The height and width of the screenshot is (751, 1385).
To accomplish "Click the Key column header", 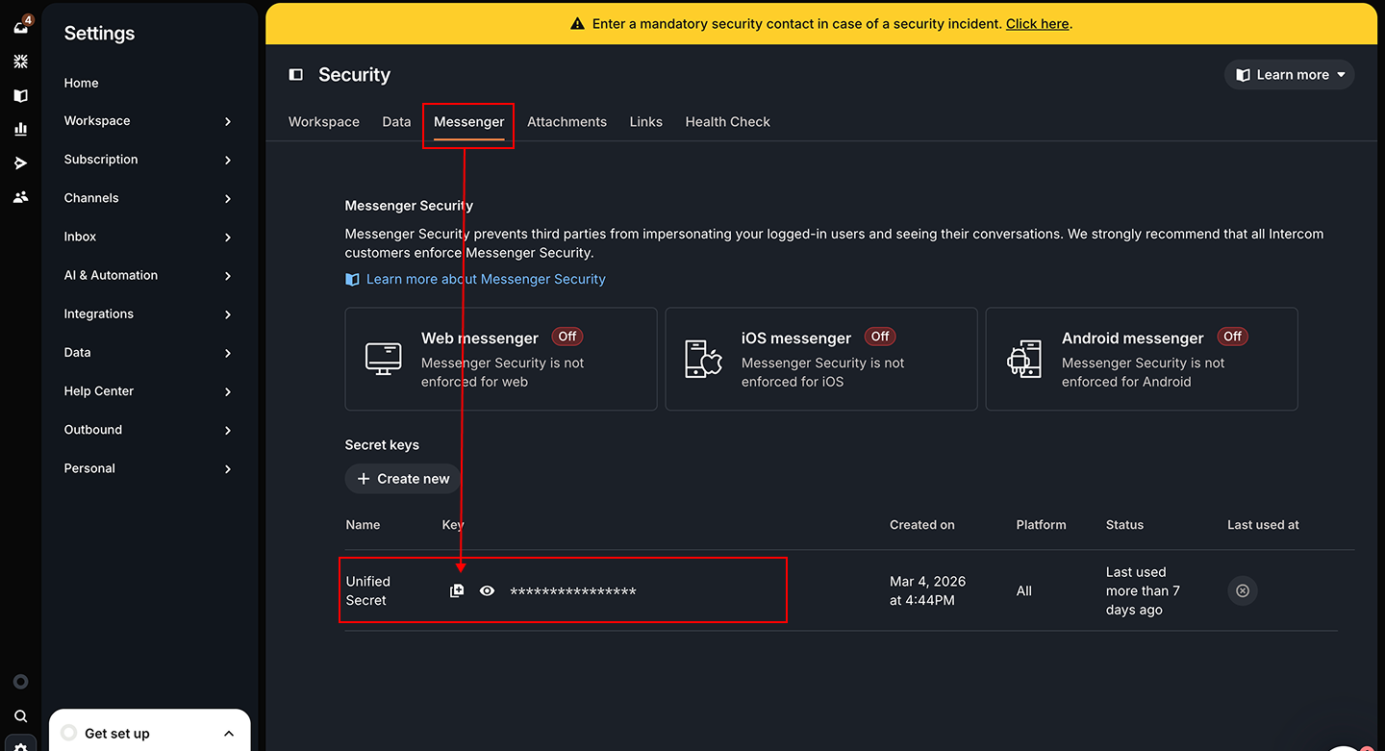I will click(x=453, y=525).
